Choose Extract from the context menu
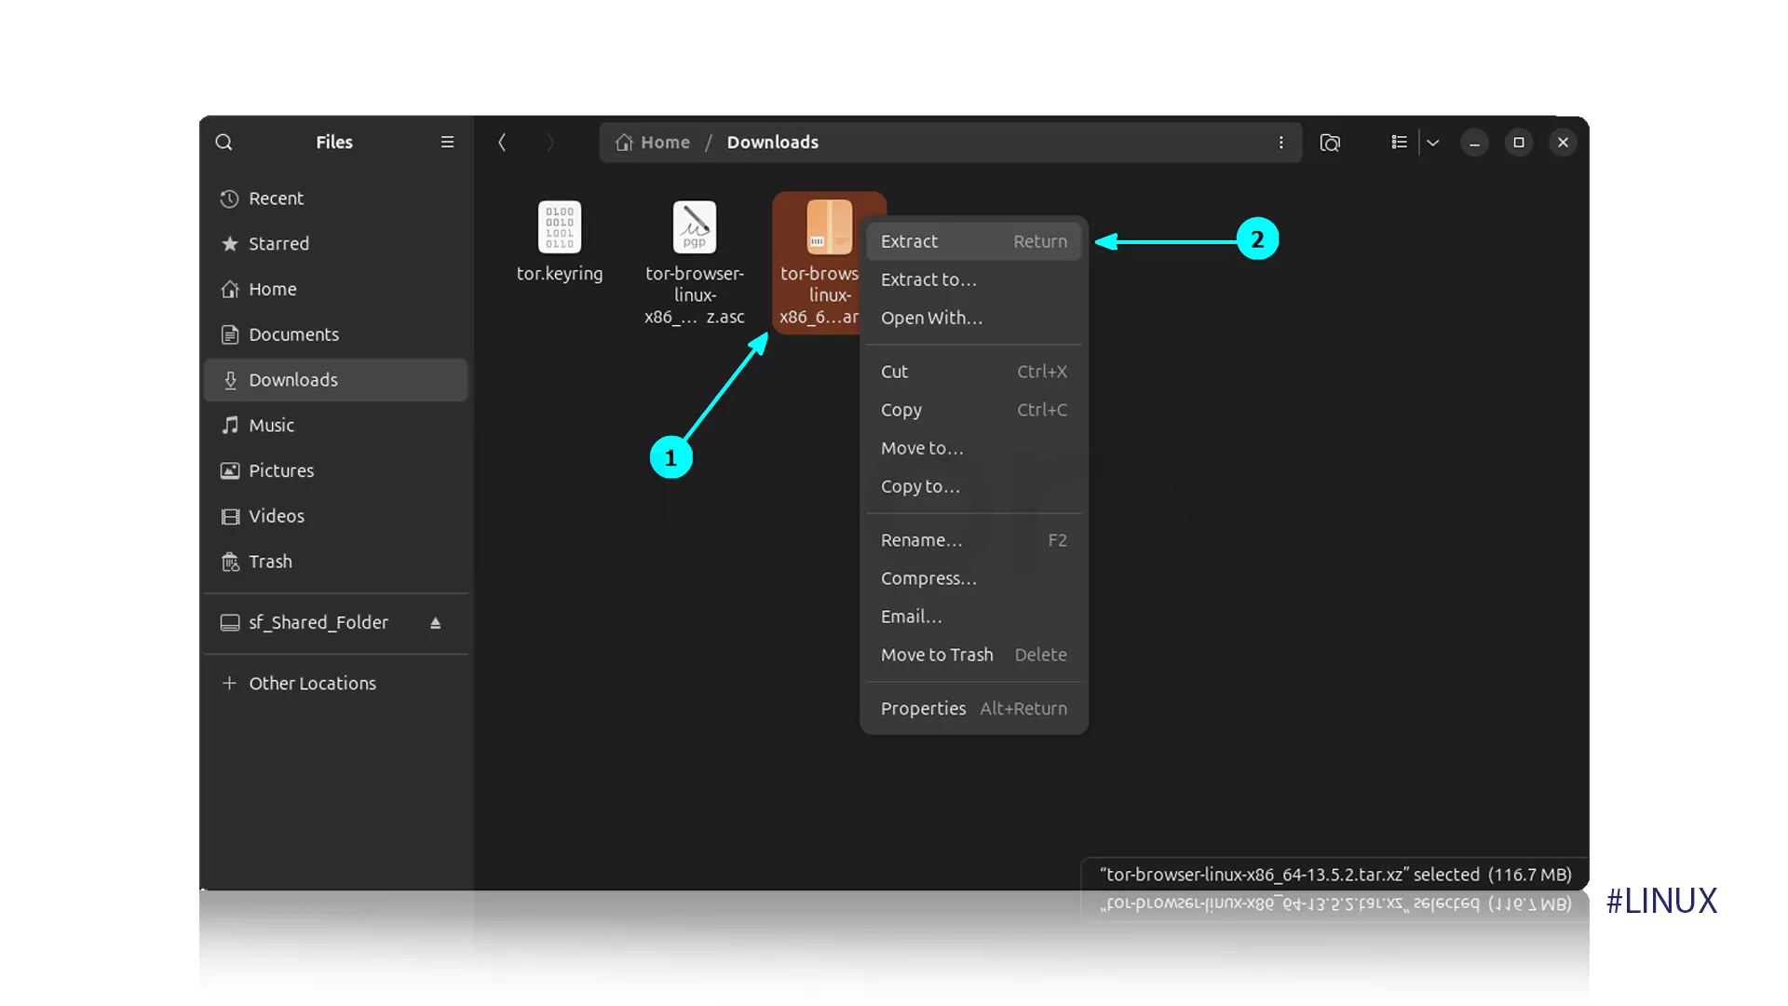This screenshot has width=1788, height=1006. click(974, 241)
